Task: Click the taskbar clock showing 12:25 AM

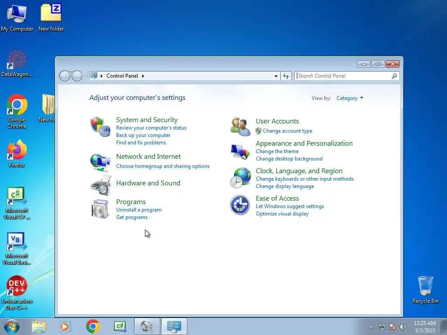Action: point(424,327)
